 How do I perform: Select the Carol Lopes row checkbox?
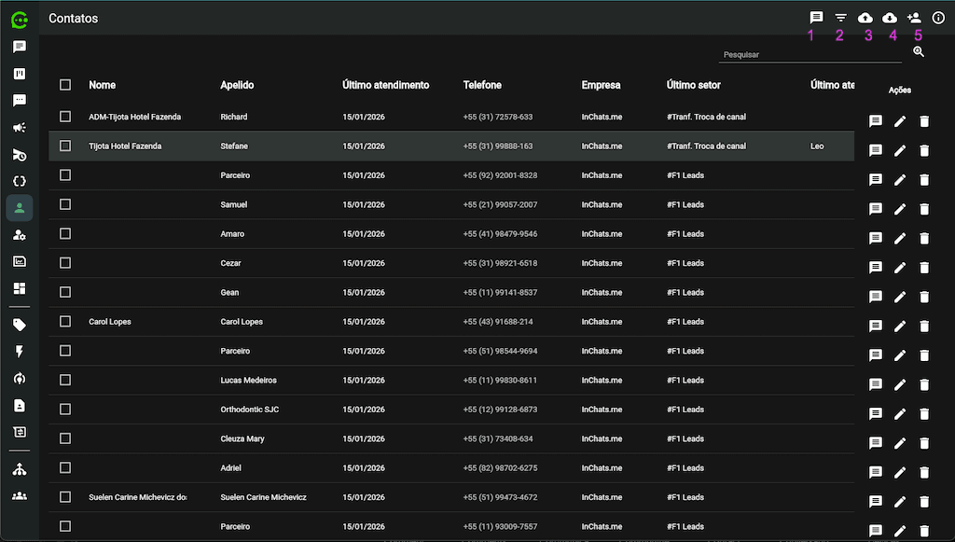65,321
